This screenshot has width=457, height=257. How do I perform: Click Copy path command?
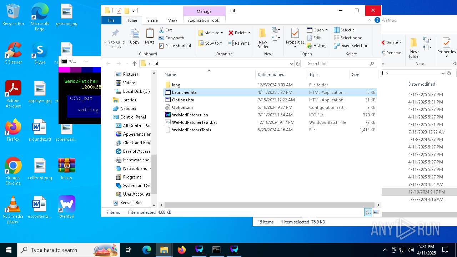tap(171, 38)
